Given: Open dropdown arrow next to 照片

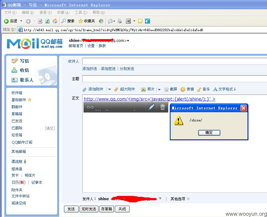Looking at the screenshot, I should (x=159, y=89).
